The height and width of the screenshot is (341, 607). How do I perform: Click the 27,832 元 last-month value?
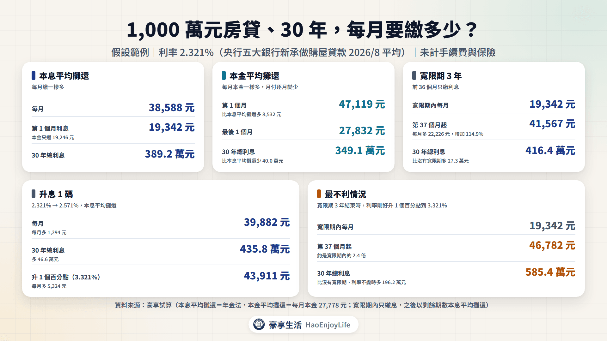[x=362, y=131]
